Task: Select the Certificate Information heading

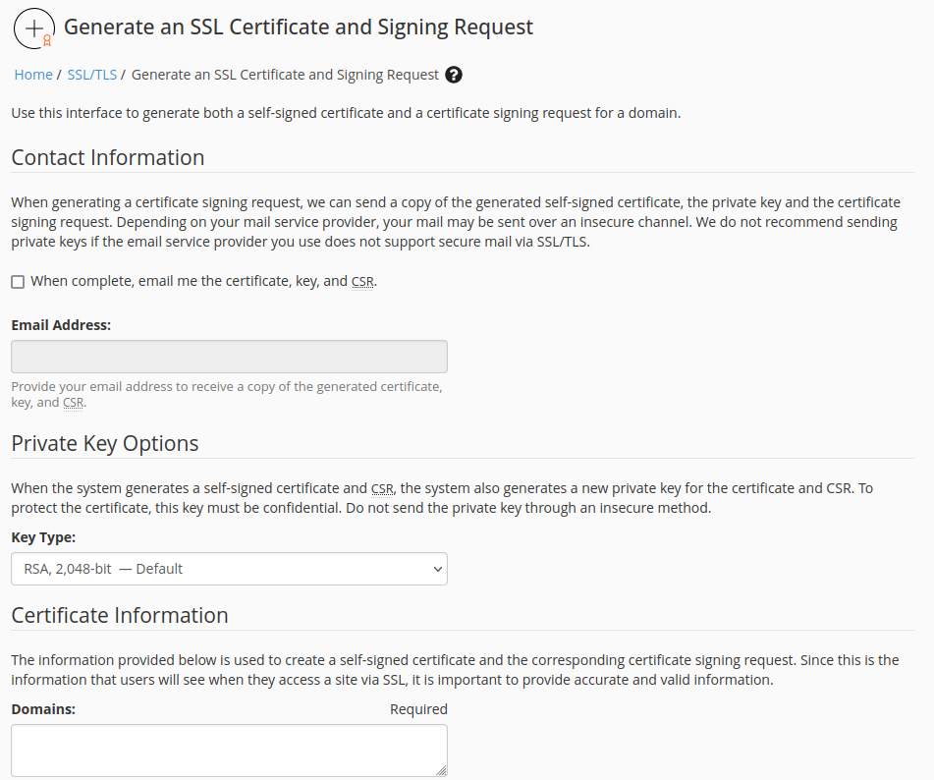Action: (x=120, y=615)
